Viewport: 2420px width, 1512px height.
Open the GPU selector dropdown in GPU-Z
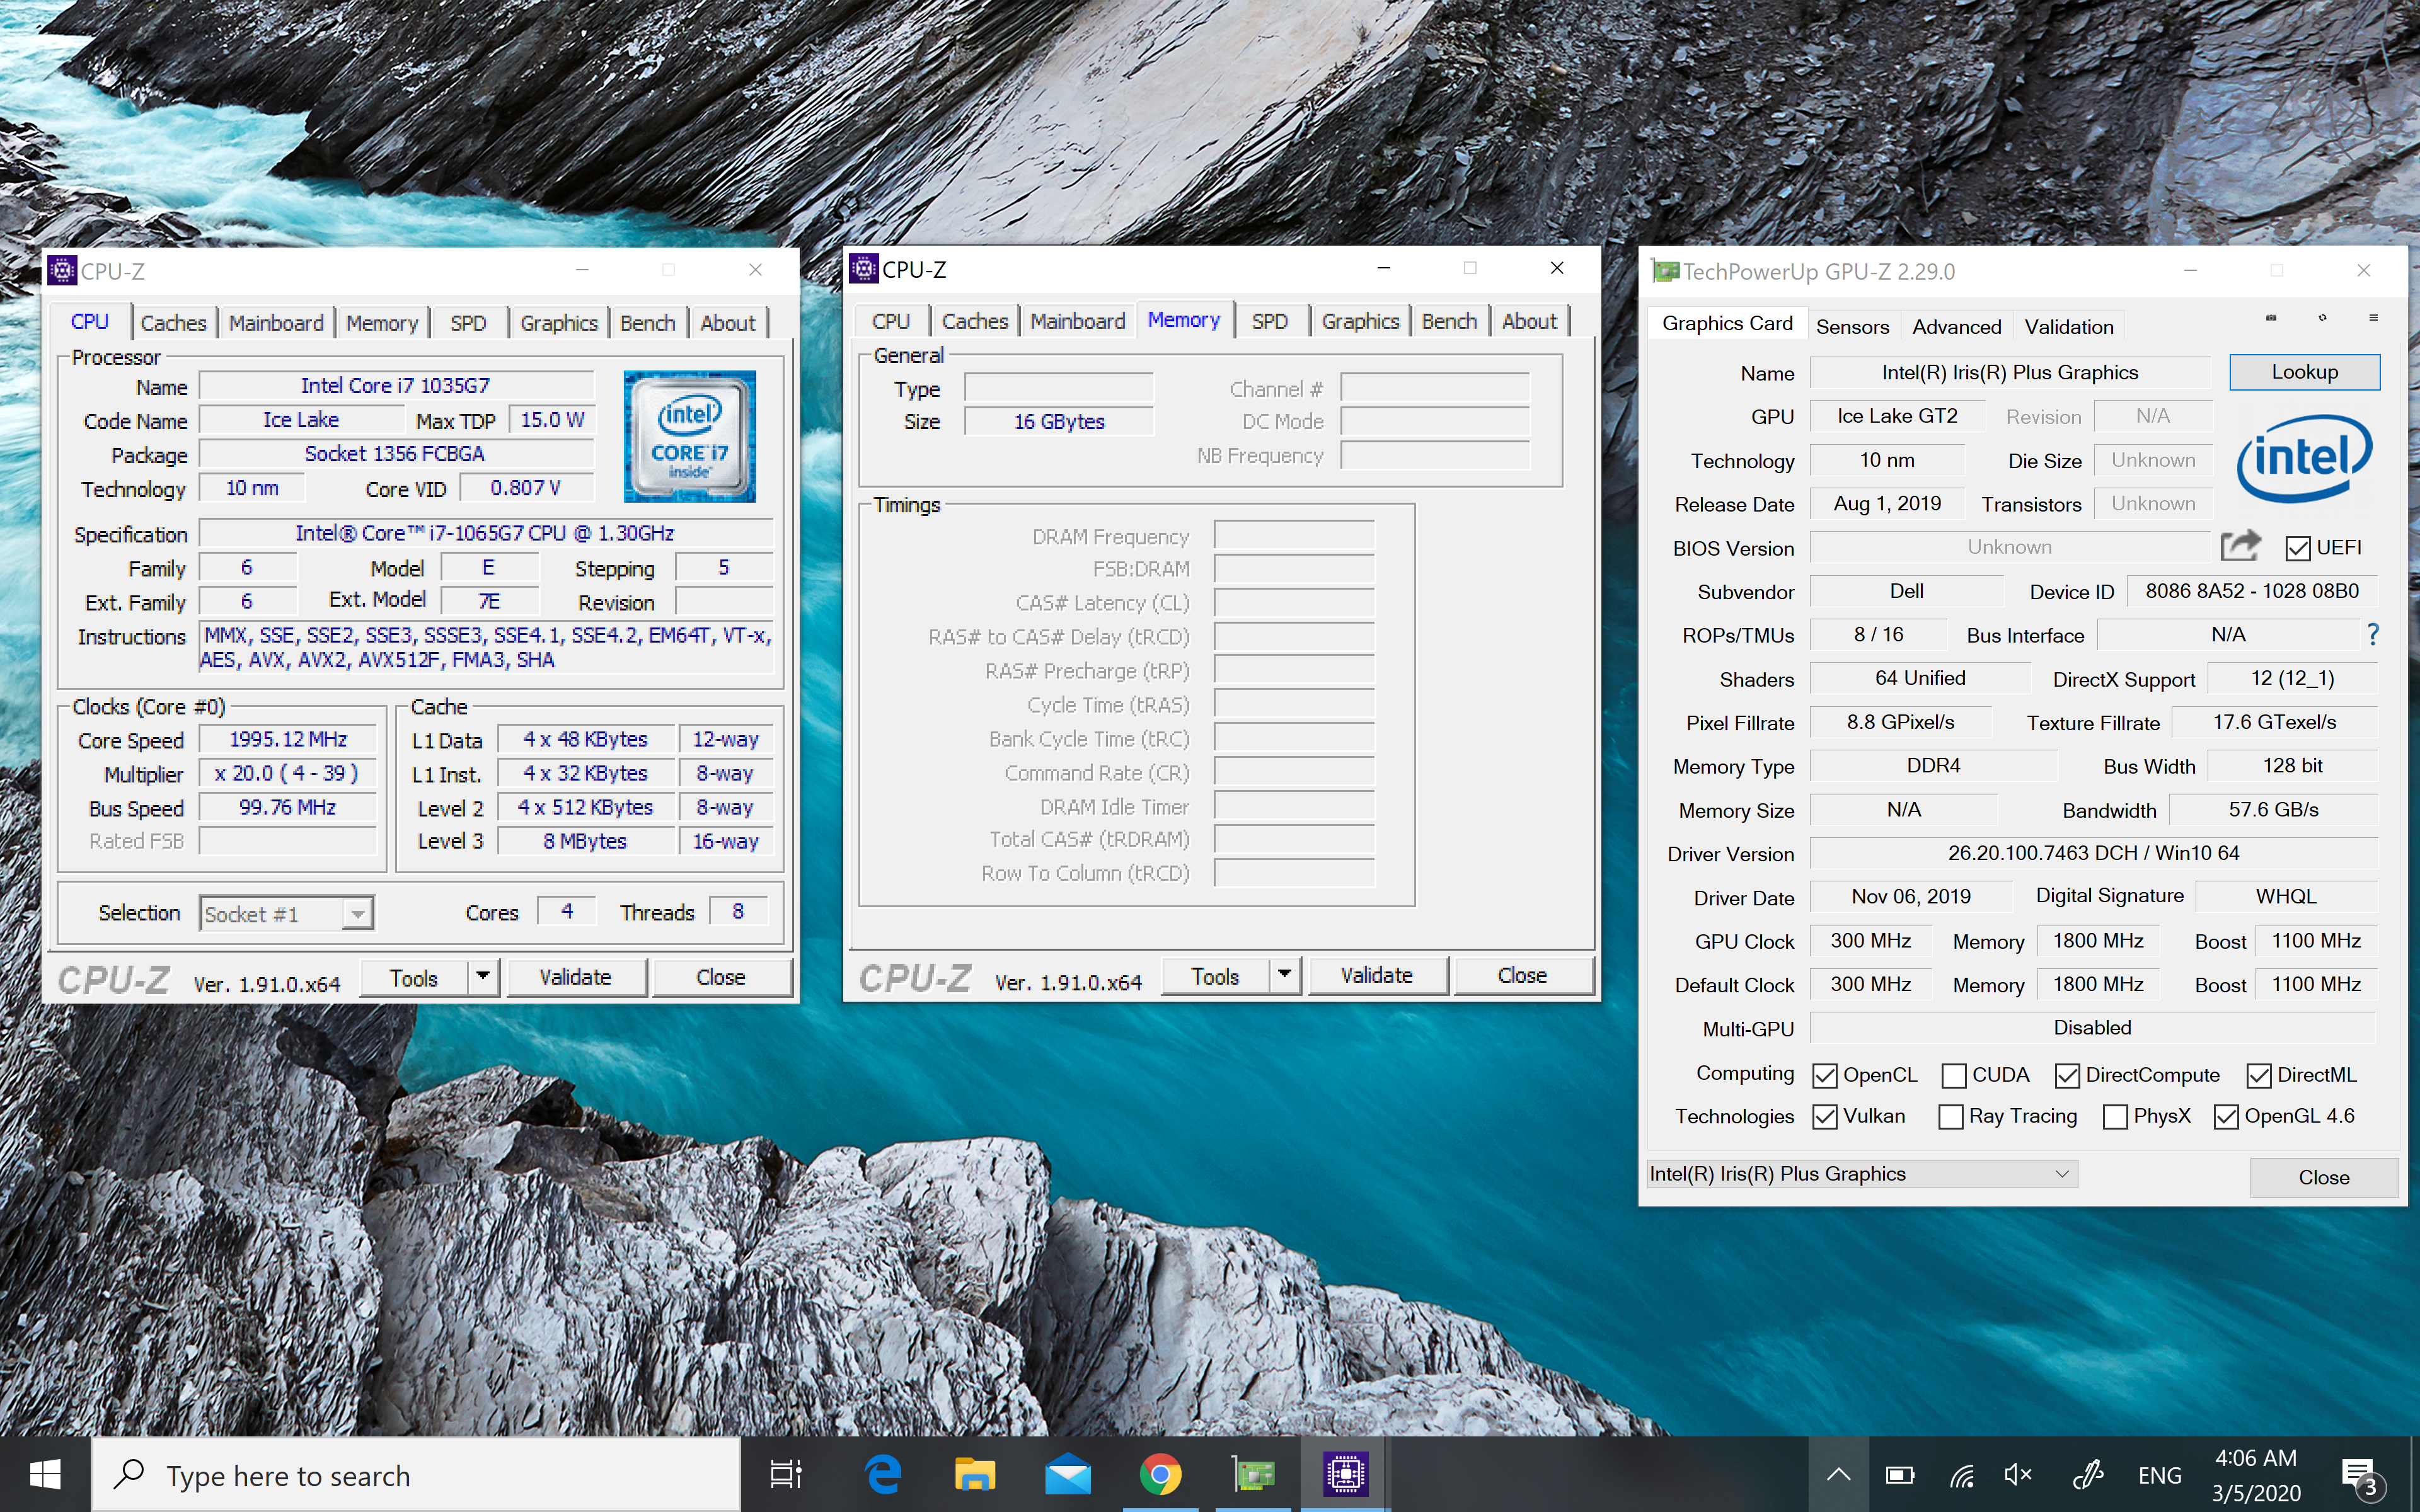click(1861, 1173)
